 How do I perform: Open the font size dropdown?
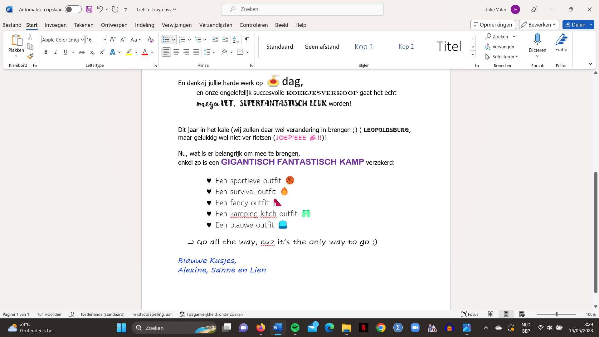105,40
